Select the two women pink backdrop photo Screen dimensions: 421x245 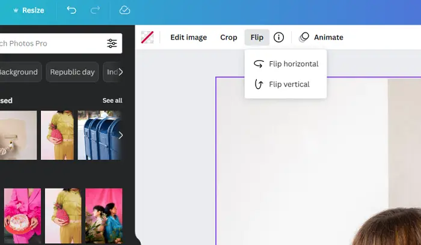[103, 216]
